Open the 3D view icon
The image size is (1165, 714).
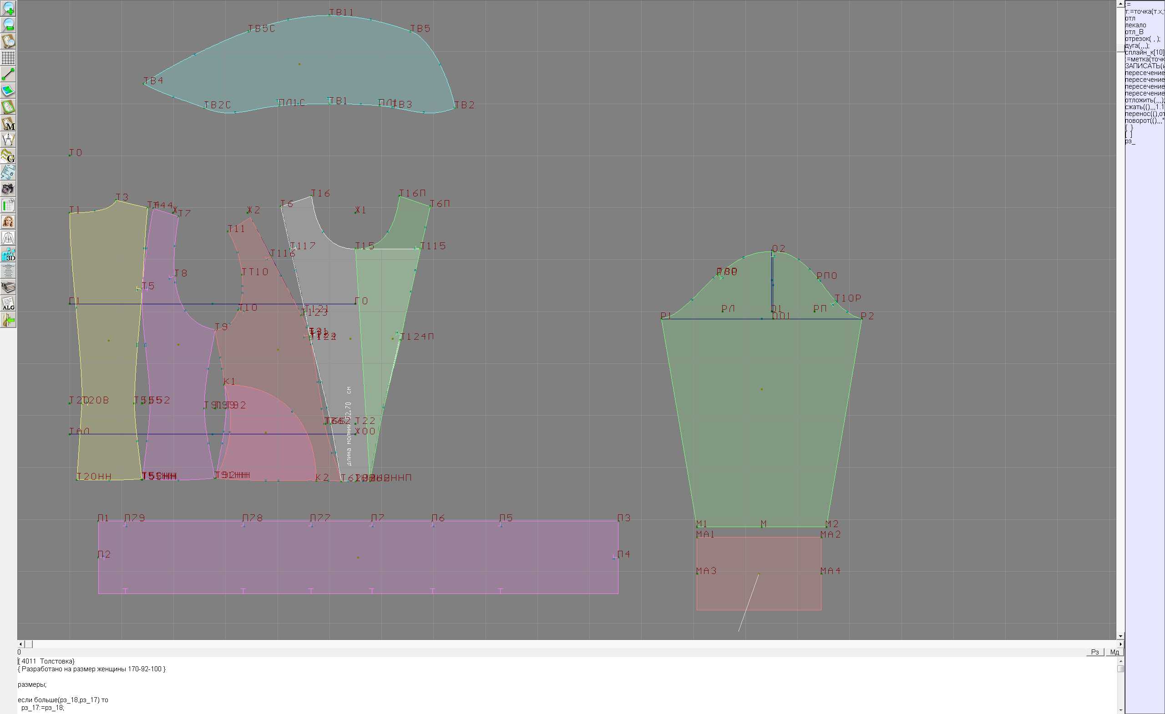(8, 255)
